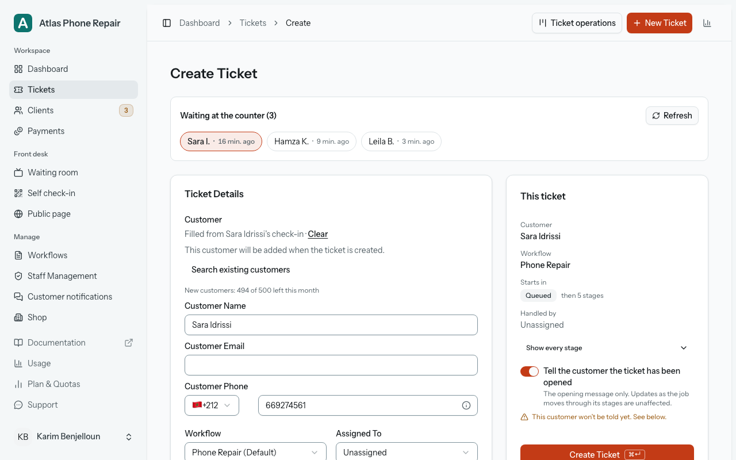Click the Dashboard grid icon in sidebar
The width and height of the screenshot is (736, 460).
(18, 69)
